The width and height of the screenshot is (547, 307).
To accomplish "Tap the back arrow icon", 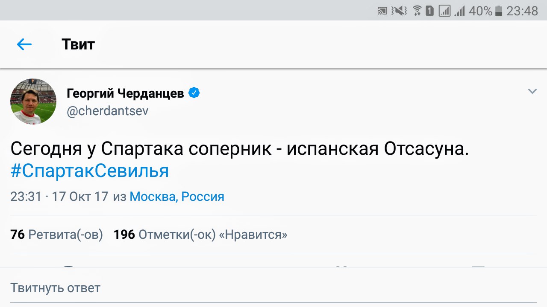I will 24,44.
